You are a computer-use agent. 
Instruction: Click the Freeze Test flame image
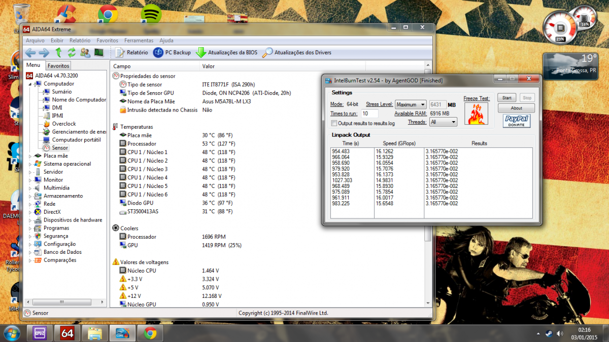[x=477, y=114]
